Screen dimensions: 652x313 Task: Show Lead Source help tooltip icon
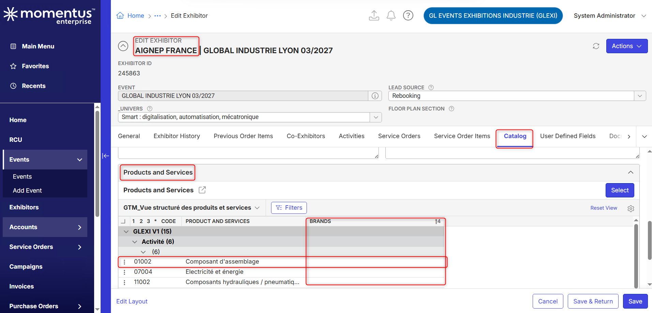coord(431,87)
